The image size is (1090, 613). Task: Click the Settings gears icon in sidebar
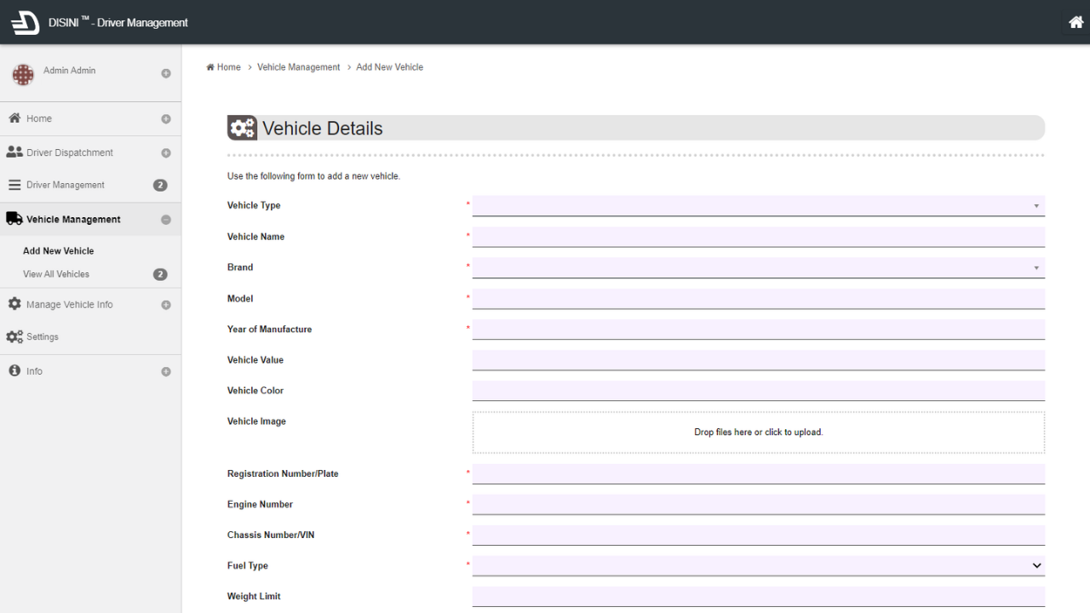(x=14, y=337)
